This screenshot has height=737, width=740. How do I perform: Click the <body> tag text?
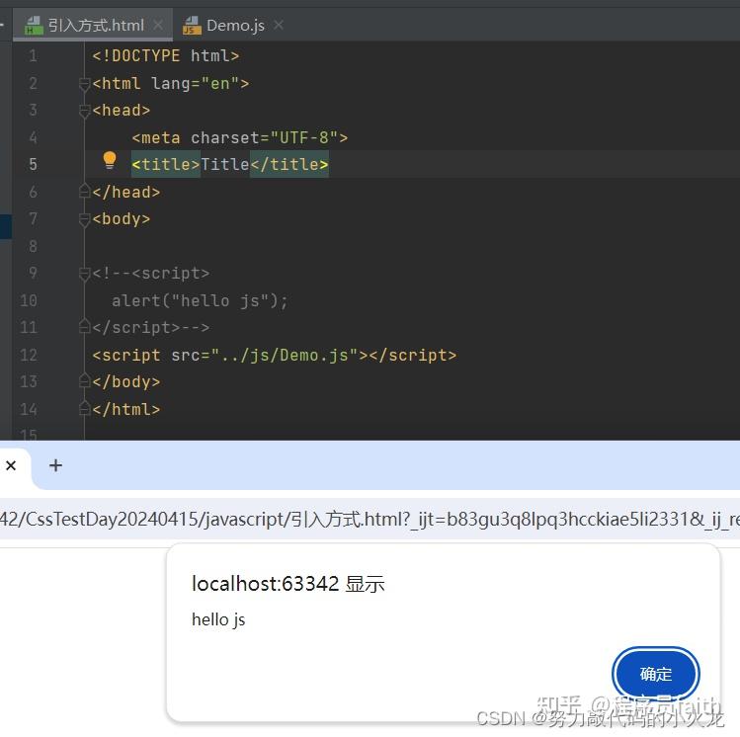click(x=122, y=219)
